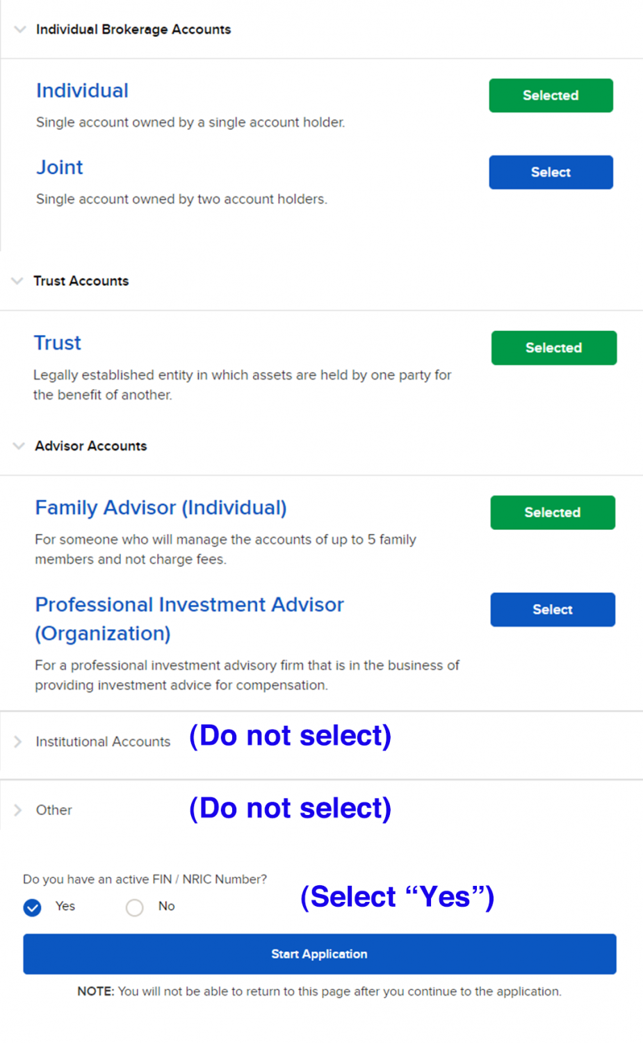
Task: Click the Institutional Accounts label
Action: tap(103, 742)
